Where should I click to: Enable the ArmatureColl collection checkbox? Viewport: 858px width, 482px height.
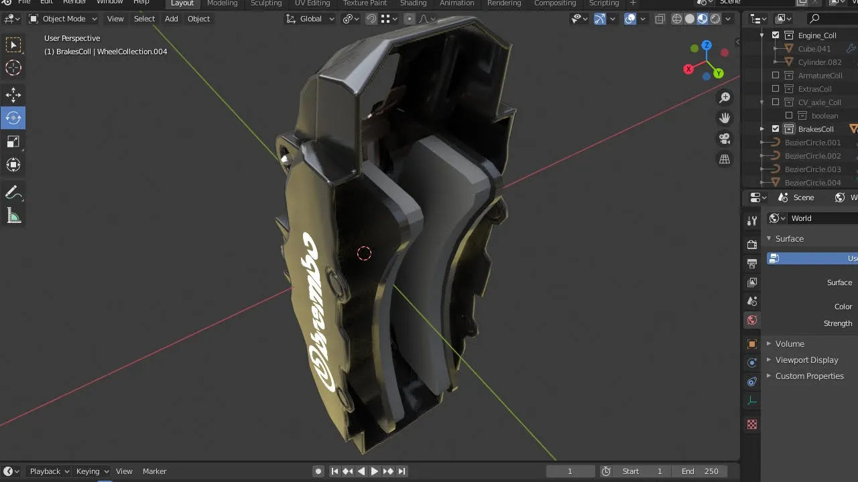776,76
